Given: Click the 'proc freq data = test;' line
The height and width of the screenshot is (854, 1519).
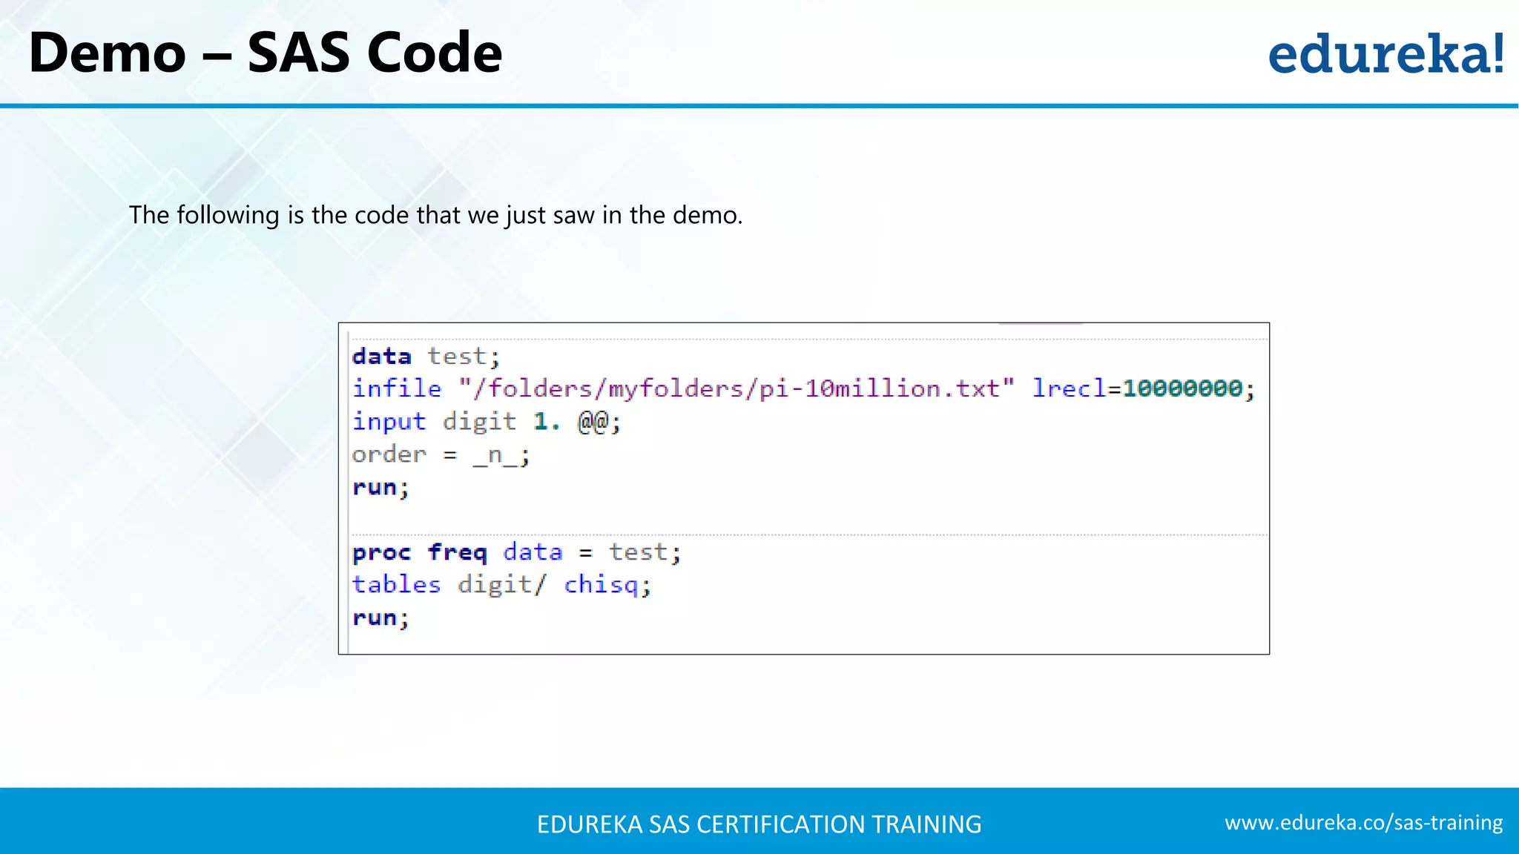Looking at the screenshot, I should (516, 552).
